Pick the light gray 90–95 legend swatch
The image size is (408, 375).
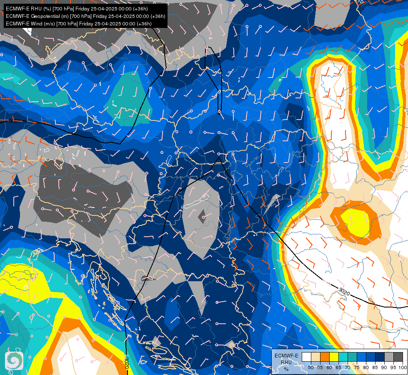coord(389,357)
